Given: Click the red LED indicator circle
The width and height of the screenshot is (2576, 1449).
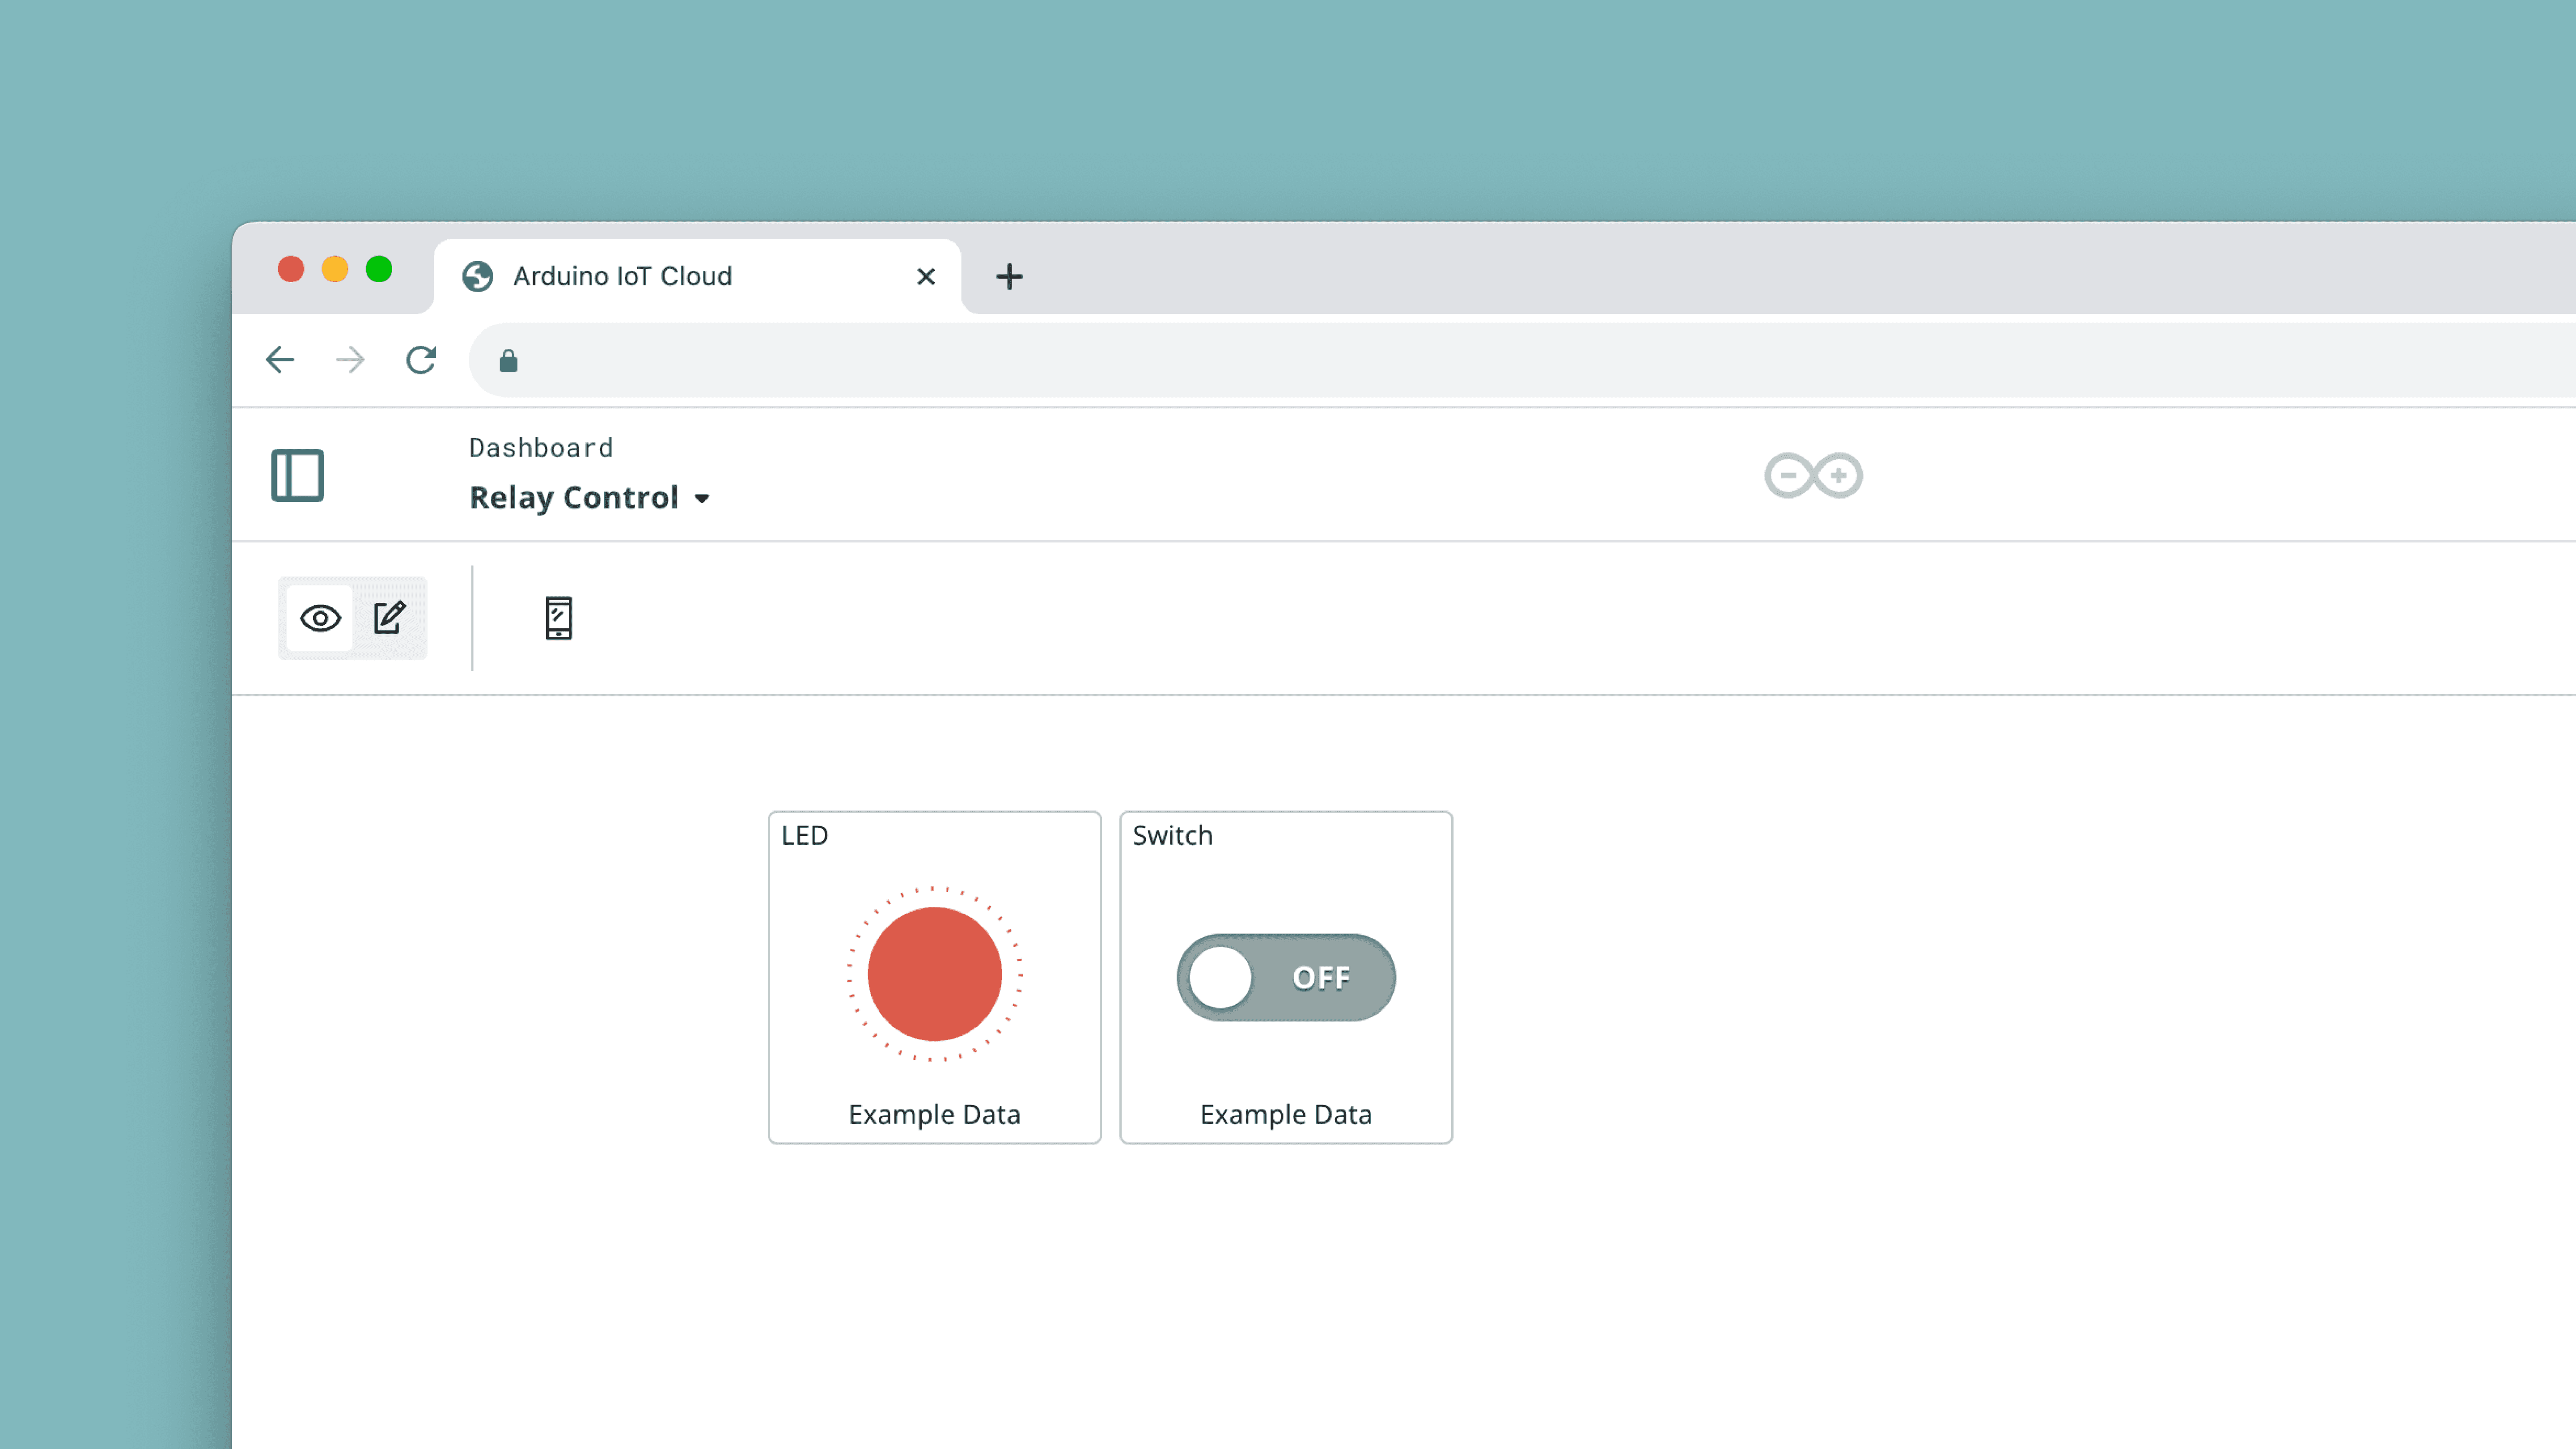Looking at the screenshot, I should pyautogui.click(x=934, y=974).
